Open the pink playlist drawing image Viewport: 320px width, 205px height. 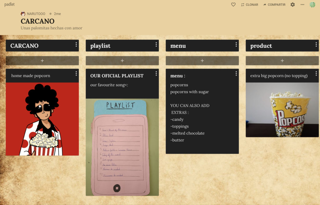pos(122,147)
